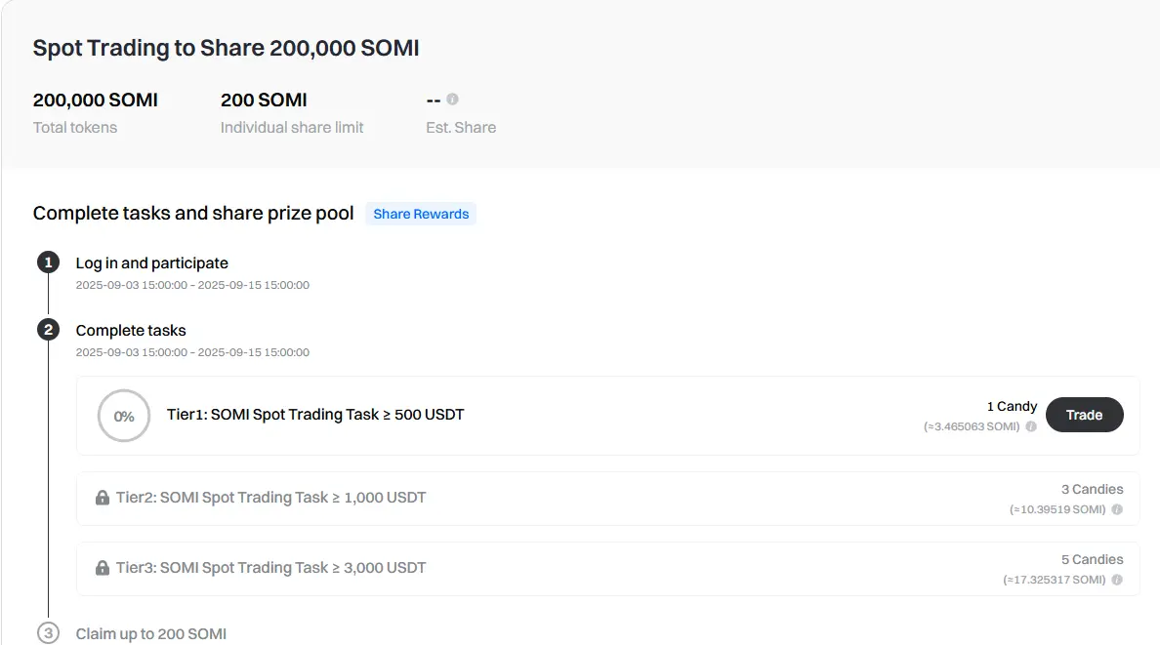
Task: Click the Tier3 lock icon
Action: (103, 568)
